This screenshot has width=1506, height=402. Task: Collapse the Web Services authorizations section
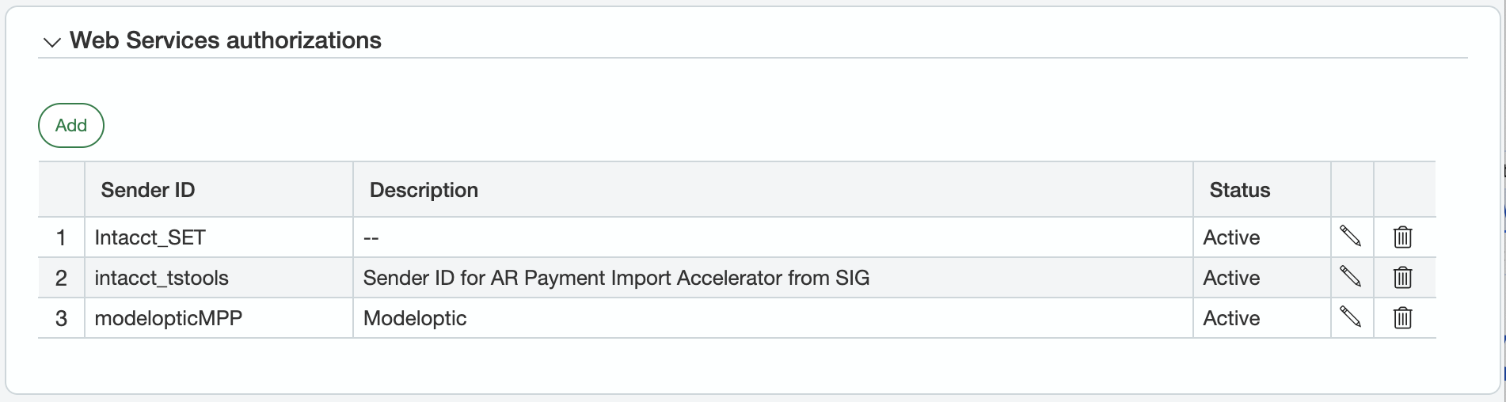click(52, 42)
